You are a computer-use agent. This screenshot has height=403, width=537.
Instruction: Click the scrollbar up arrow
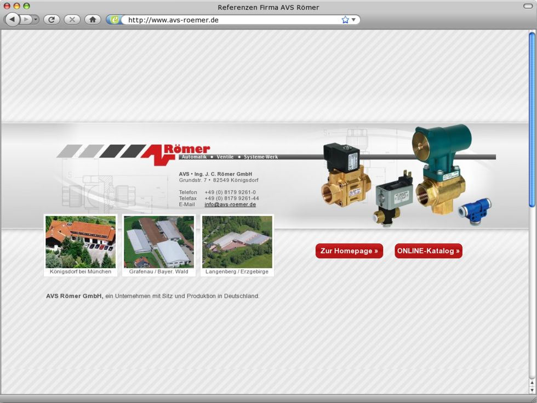532,383
